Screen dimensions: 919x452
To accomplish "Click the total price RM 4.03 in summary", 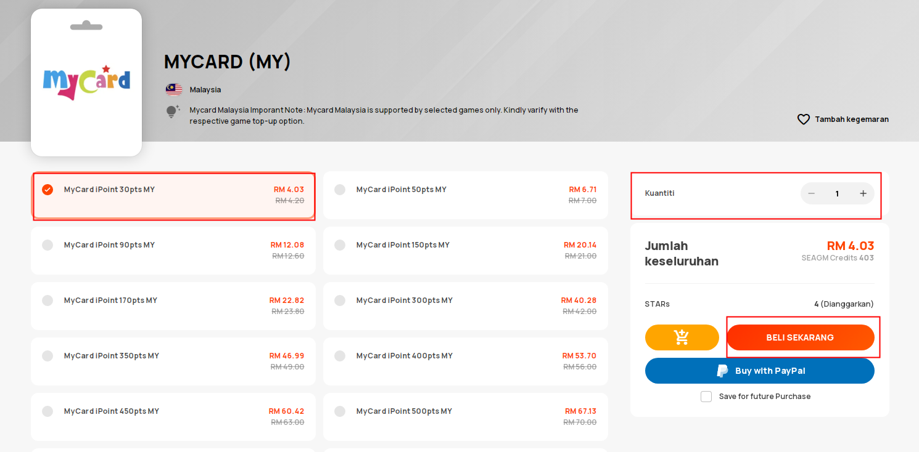I will (x=851, y=246).
